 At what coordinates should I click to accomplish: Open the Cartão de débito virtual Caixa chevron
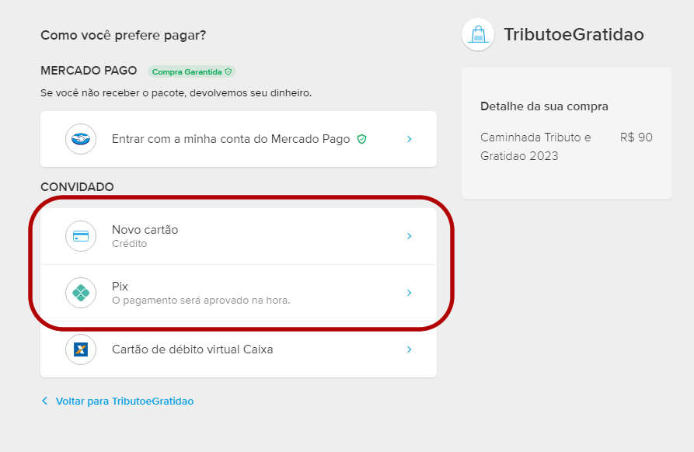tap(410, 349)
